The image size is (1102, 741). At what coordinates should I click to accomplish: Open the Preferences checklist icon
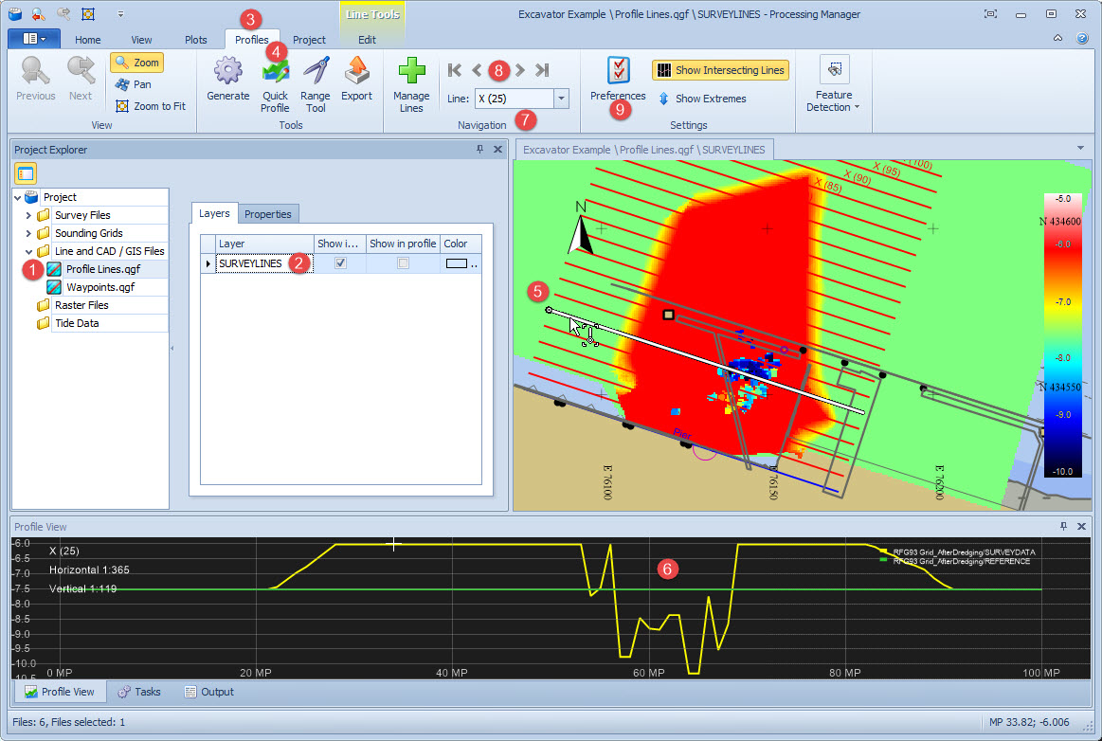(x=618, y=72)
